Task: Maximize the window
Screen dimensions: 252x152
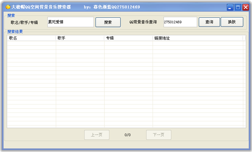Action: (x=238, y=7)
